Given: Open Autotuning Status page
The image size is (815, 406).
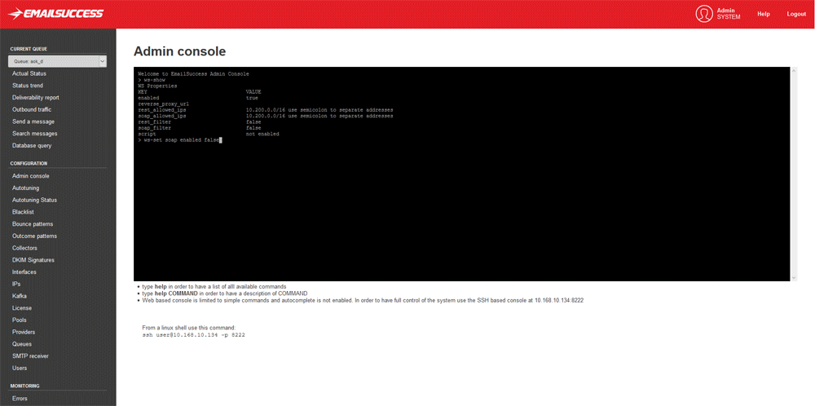Looking at the screenshot, I should 34,200.
